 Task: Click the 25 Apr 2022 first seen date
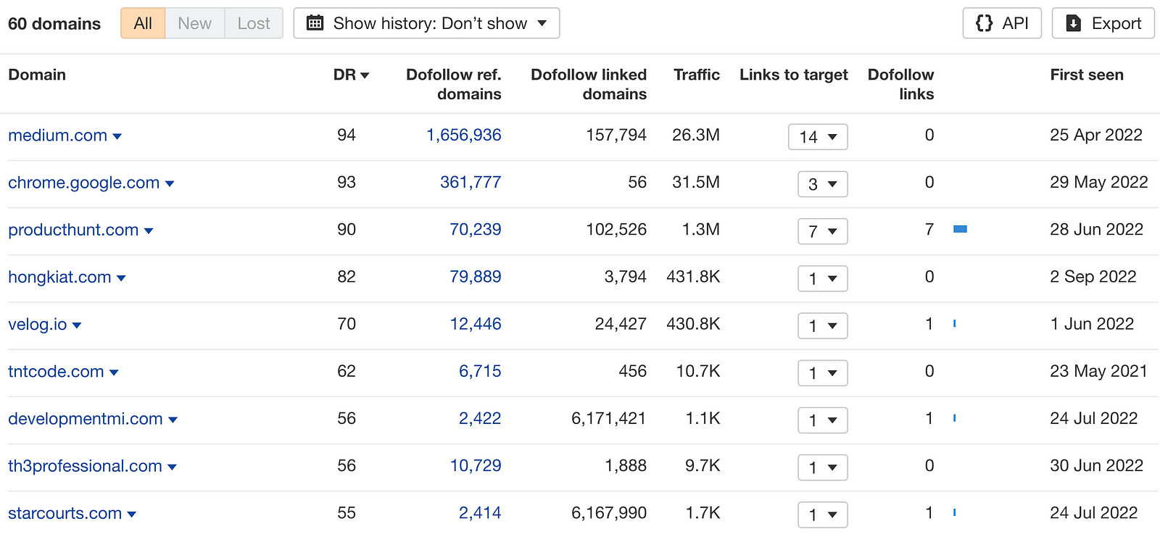(1096, 135)
